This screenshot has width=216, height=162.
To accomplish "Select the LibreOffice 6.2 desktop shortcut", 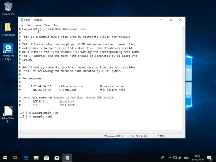I will [x=8, y=114].
